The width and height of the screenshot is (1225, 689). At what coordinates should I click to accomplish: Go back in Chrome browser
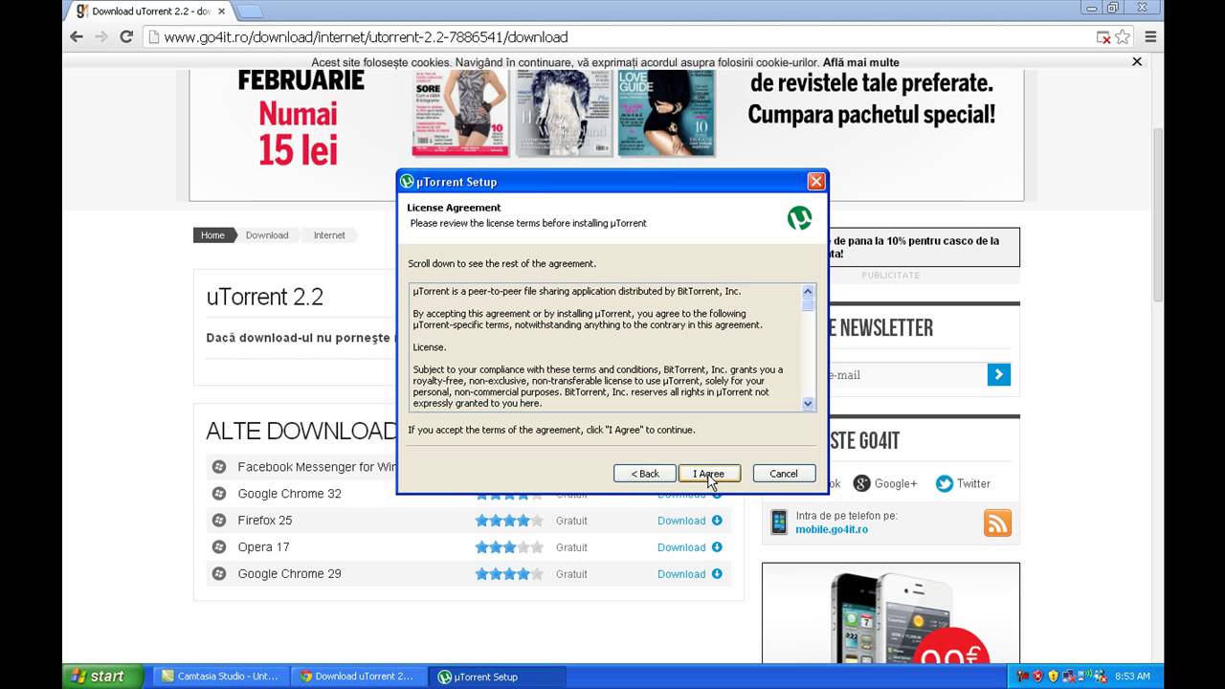(x=77, y=36)
